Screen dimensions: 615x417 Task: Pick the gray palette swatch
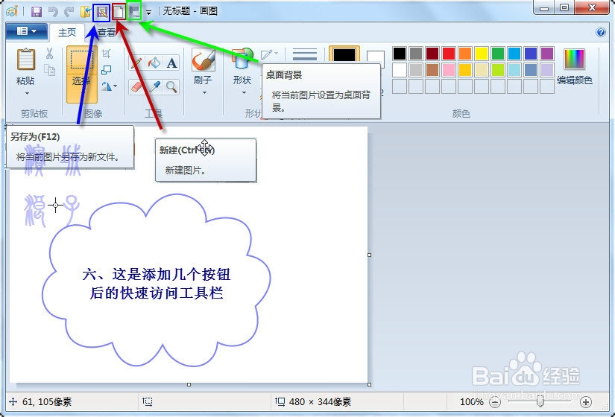pos(416,54)
